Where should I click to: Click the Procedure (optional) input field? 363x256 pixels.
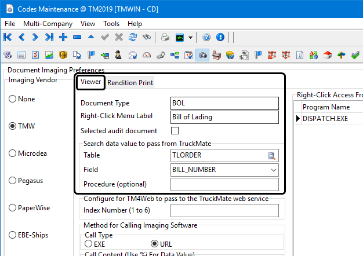coord(224,184)
